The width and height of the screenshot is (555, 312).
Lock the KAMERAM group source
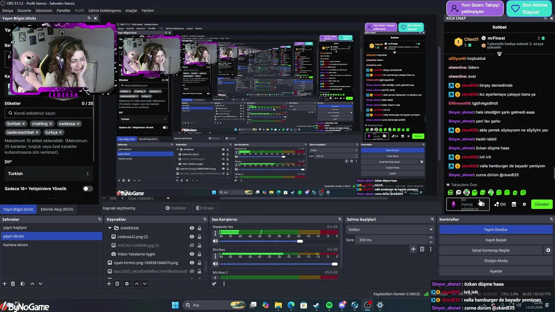(x=199, y=228)
